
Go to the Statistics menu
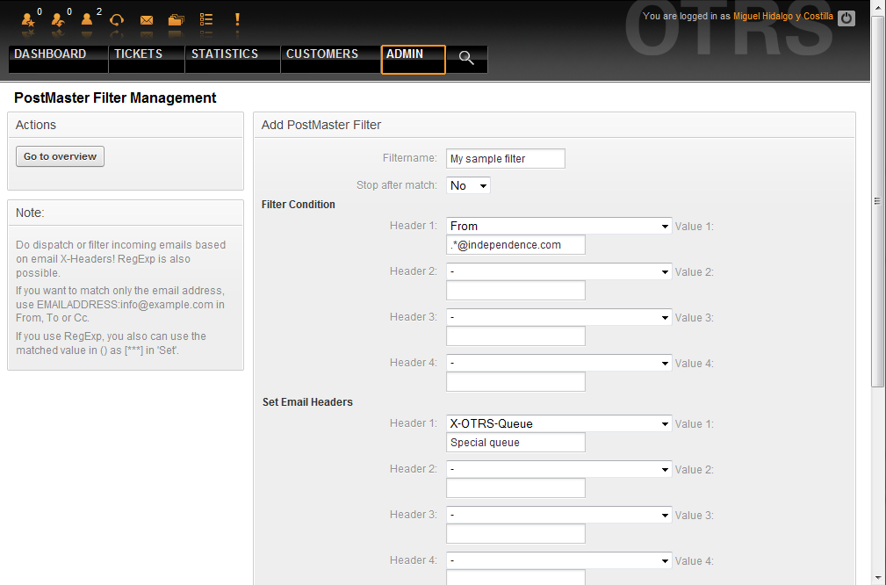[225, 54]
